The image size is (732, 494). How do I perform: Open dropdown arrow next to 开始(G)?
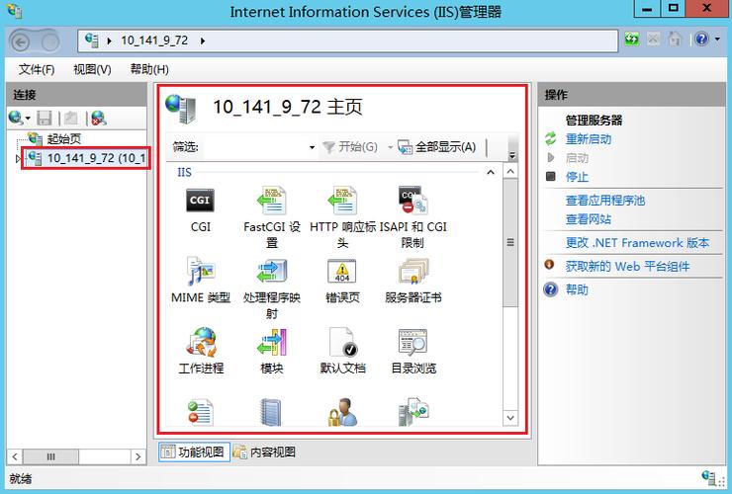click(391, 148)
